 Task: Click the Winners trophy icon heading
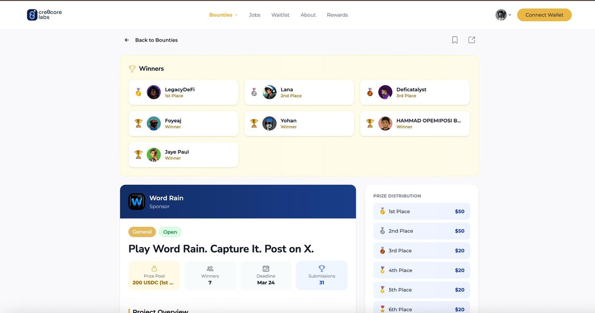coord(132,69)
